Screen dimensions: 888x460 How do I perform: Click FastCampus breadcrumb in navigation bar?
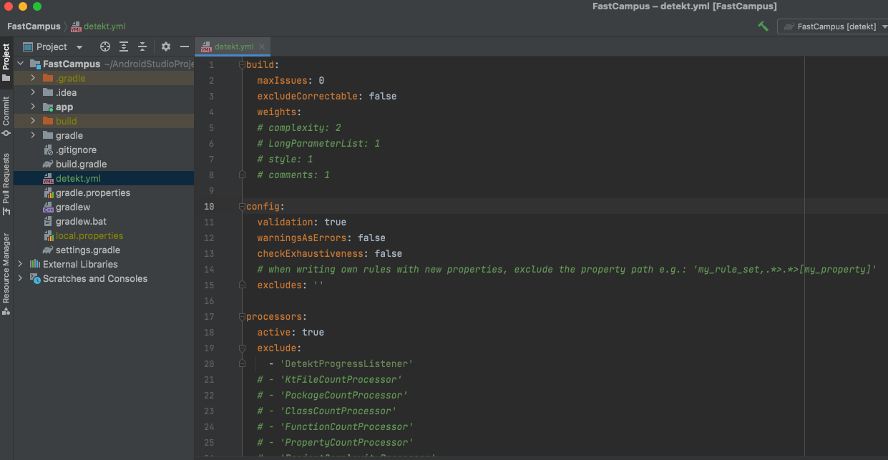pyautogui.click(x=34, y=26)
